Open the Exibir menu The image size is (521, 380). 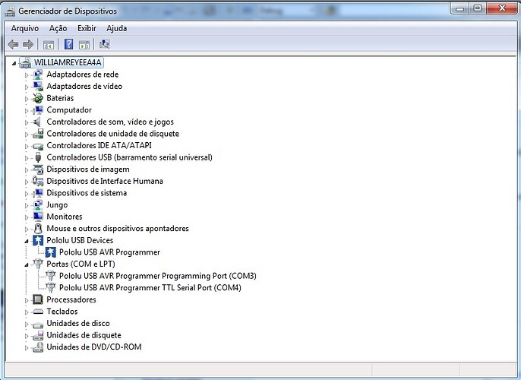click(87, 28)
